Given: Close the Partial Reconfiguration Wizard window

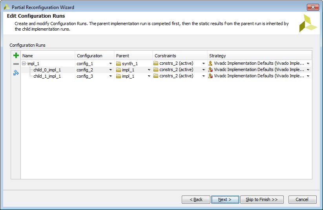Looking at the screenshot, I should tap(313, 7).
